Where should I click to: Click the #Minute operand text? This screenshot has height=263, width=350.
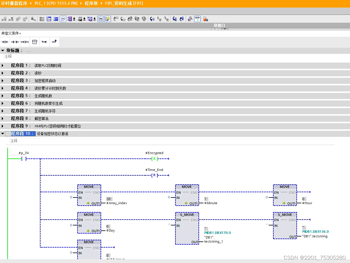[211, 203]
